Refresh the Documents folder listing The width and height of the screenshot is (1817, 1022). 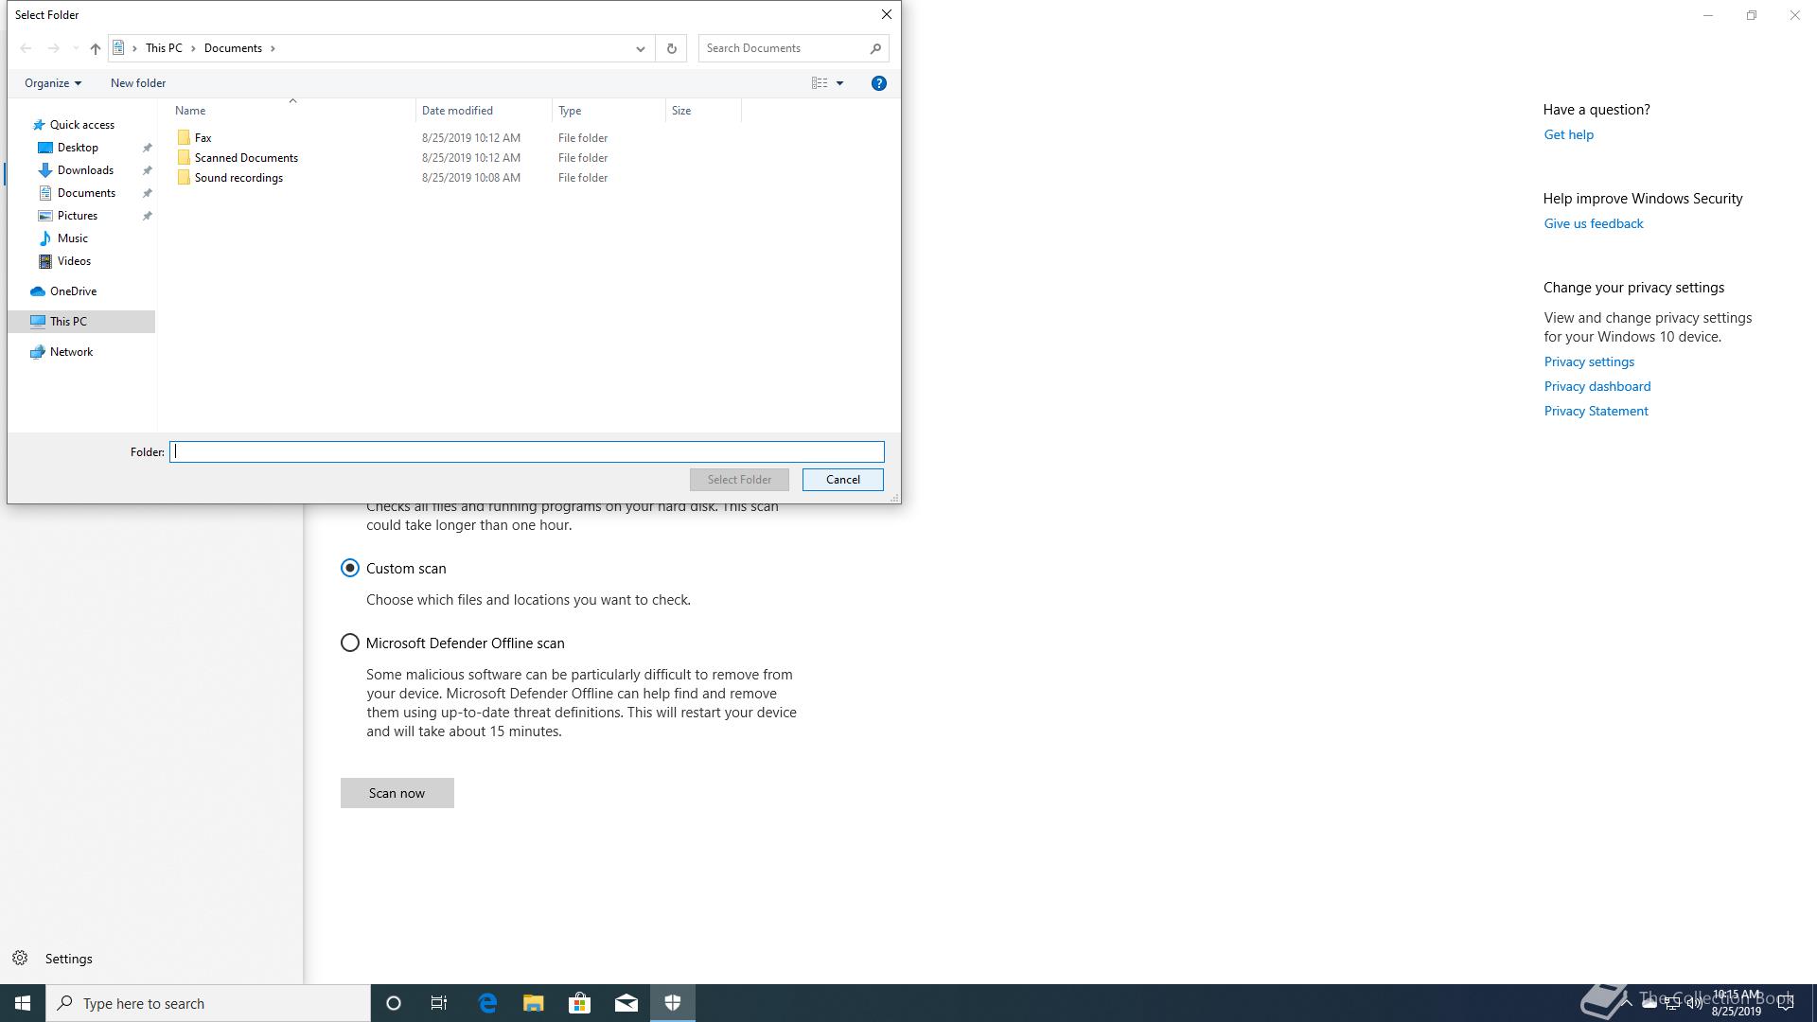point(671,48)
